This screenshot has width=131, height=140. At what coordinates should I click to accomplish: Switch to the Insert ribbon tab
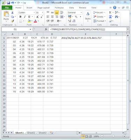click(x=29, y=8)
